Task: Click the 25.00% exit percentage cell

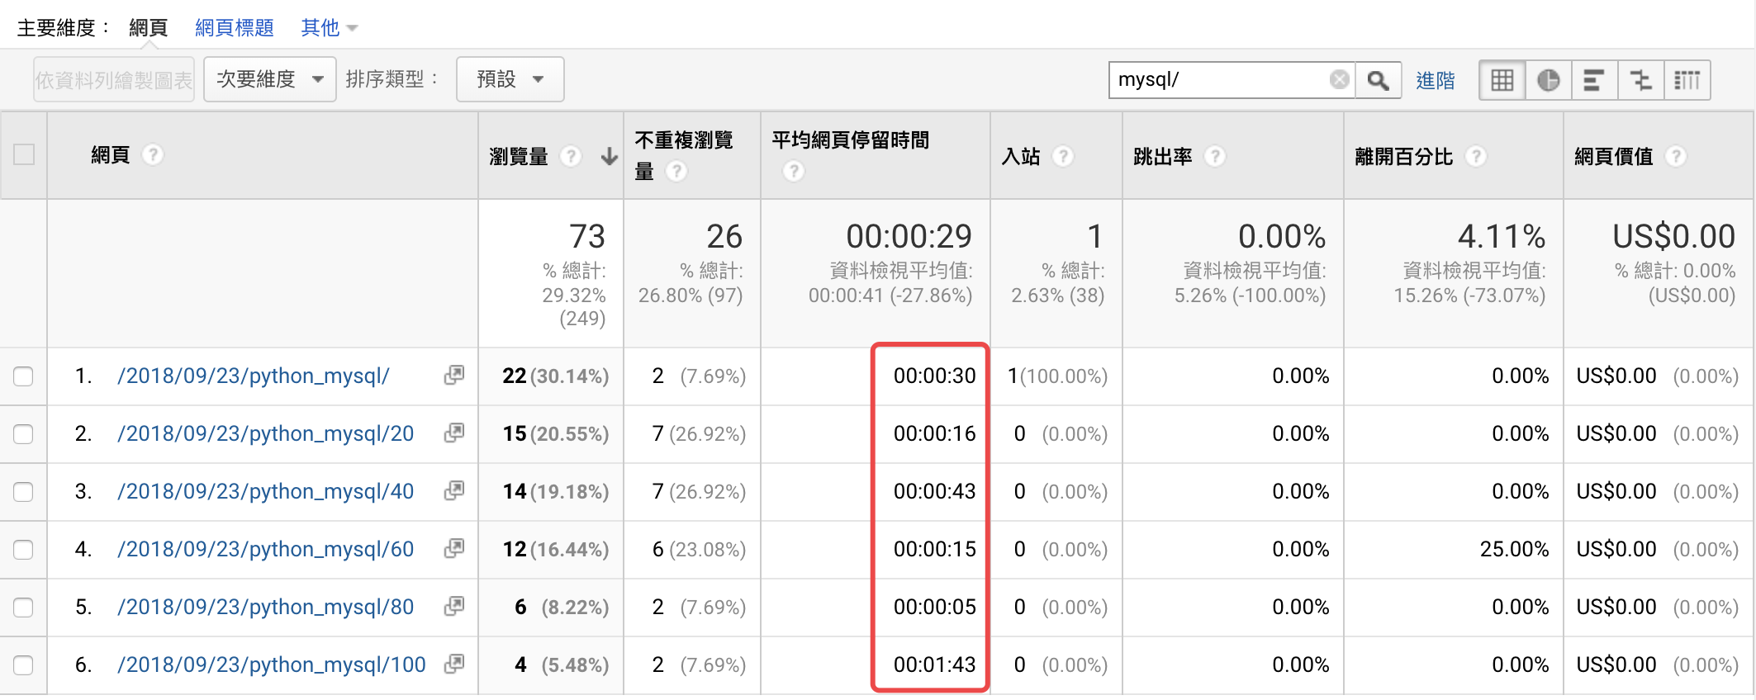Action: 1515,549
